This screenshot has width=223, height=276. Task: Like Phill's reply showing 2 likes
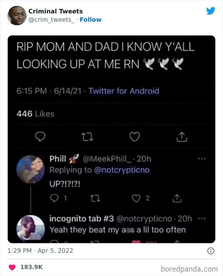coord(136,198)
